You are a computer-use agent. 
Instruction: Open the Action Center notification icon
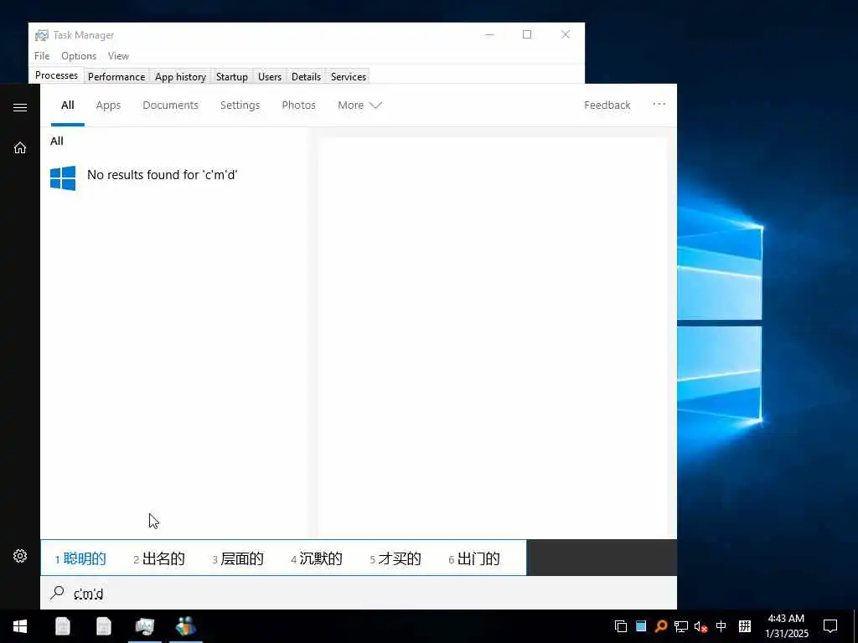click(830, 626)
